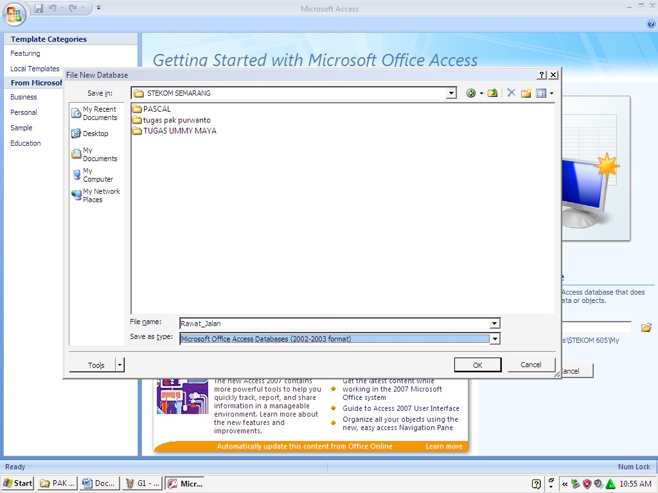Select My Network Places shortcut
Image resolution: width=658 pixels, height=493 pixels.
(96, 195)
